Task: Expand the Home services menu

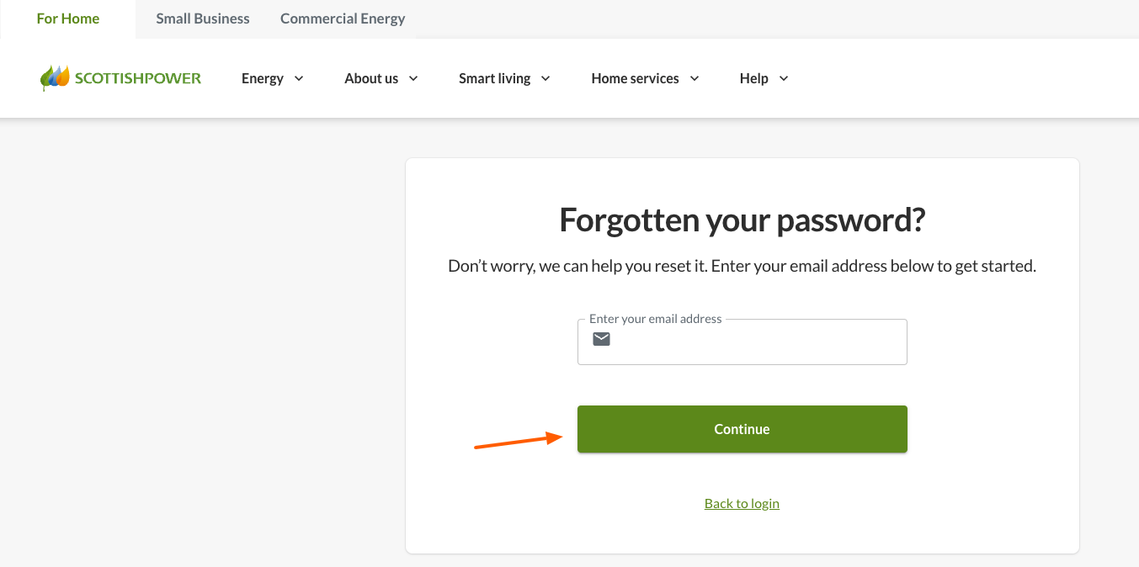Action: pyautogui.click(x=635, y=78)
